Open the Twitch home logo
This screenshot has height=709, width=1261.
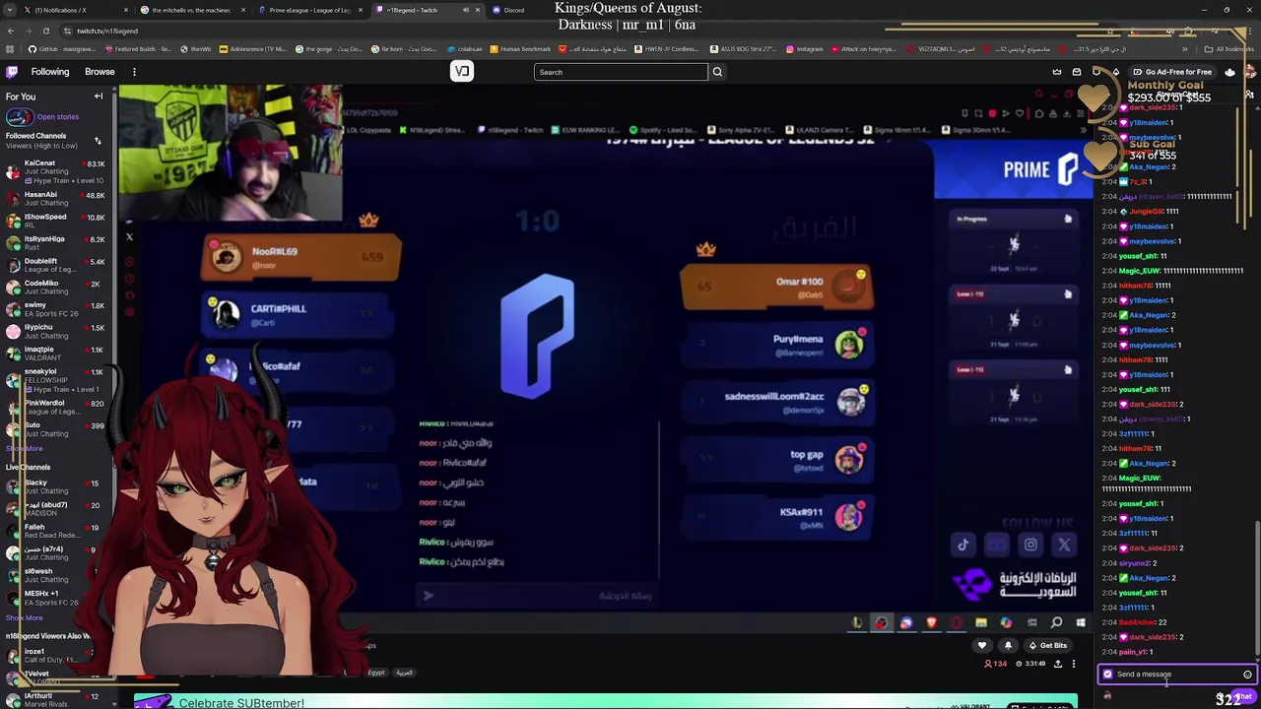(12, 72)
